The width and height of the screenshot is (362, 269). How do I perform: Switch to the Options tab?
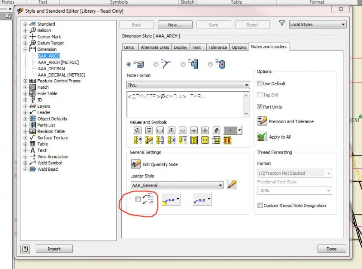(239, 47)
